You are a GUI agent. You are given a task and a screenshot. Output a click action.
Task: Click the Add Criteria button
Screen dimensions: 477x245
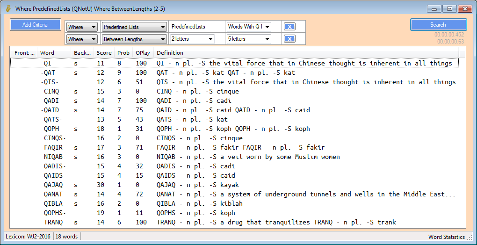36,25
